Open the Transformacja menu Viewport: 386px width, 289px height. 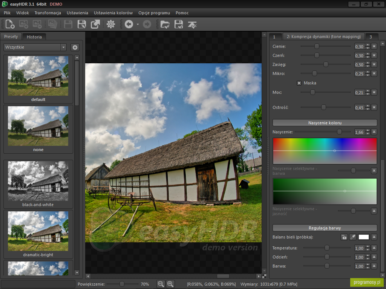[x=48, y=13]
